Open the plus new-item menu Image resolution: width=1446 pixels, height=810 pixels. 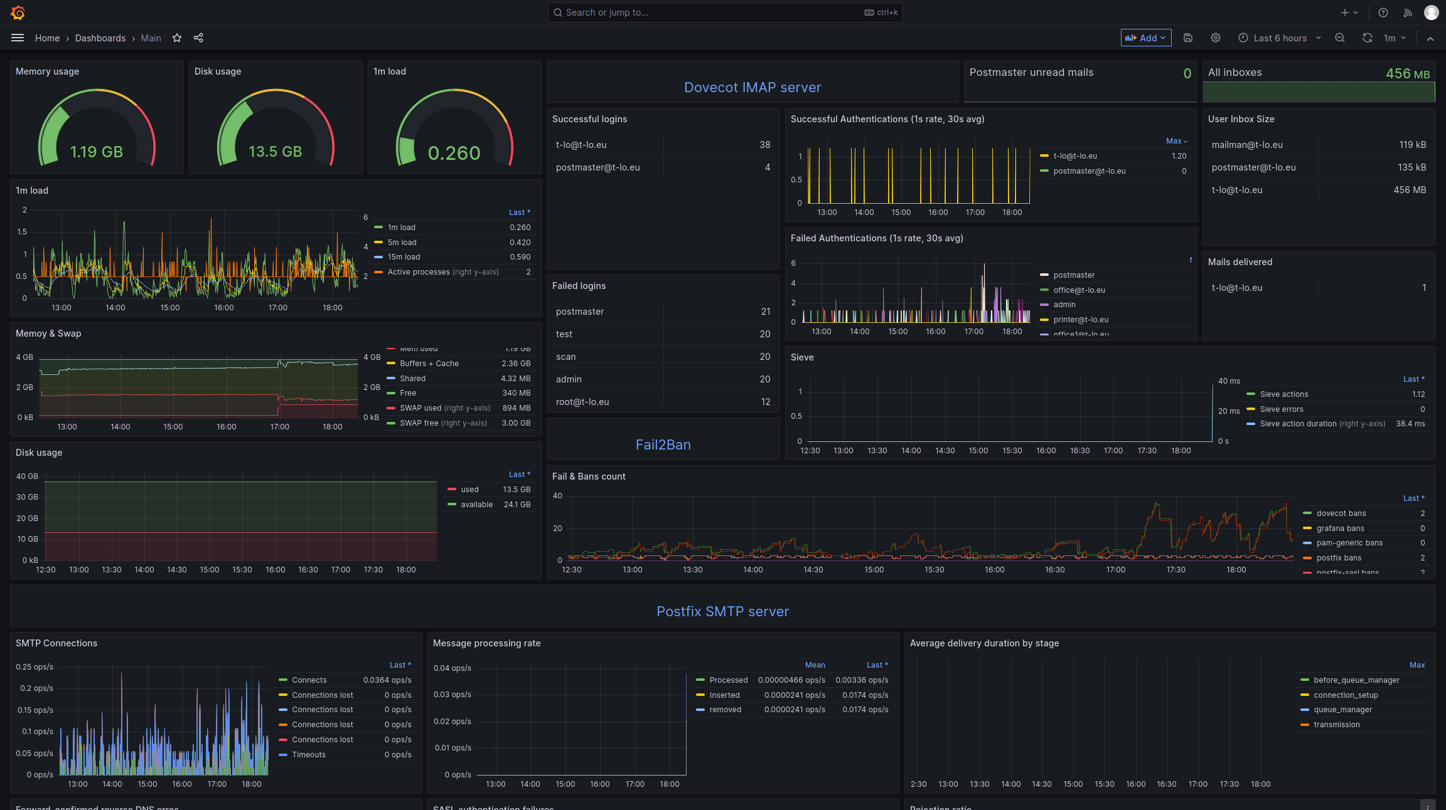[x=1349, y=13]
